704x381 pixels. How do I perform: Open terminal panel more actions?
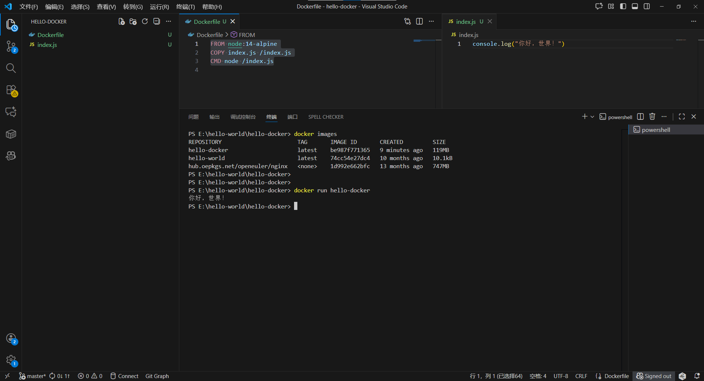(x=664, y=116)
